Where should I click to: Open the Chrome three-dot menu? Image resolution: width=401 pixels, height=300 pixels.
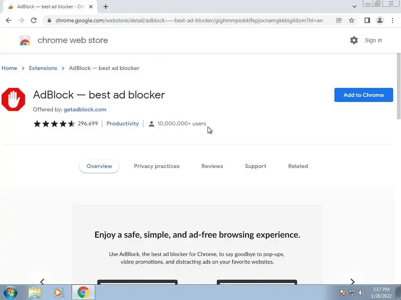coord(392,20)
